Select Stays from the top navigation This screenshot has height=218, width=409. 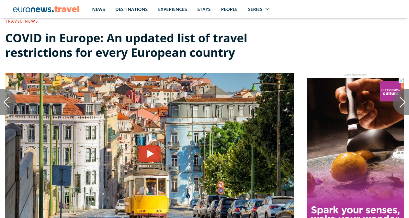pos(204,9)
